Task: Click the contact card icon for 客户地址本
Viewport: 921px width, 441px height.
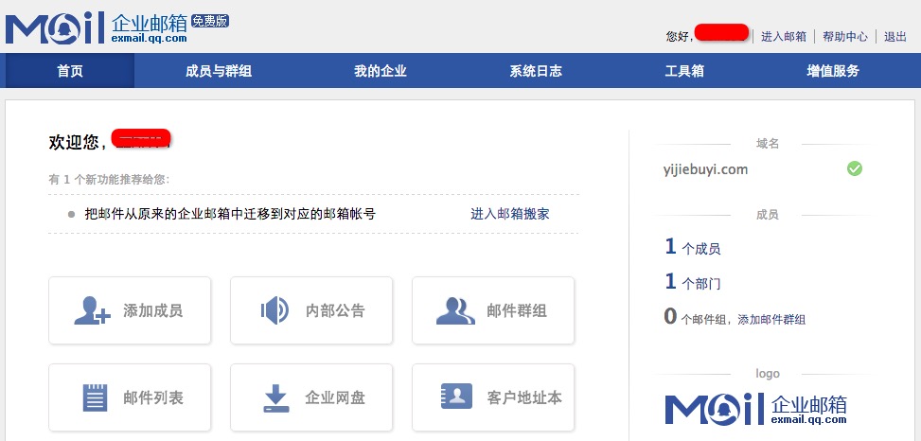Action: tap(456, 397)
